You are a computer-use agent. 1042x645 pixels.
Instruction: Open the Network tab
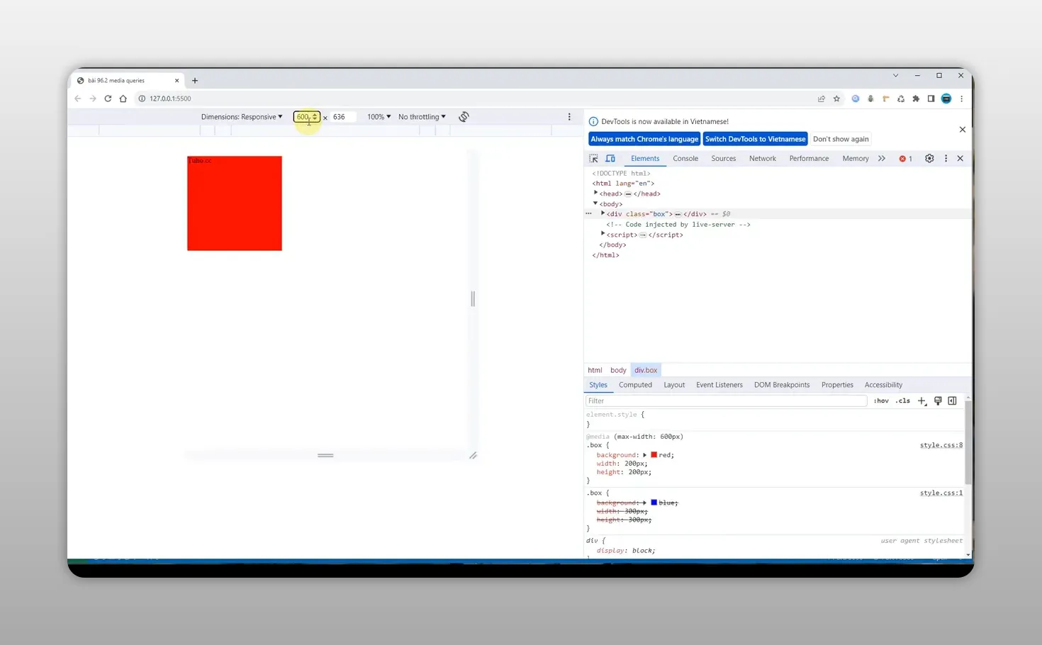(763, 159)
